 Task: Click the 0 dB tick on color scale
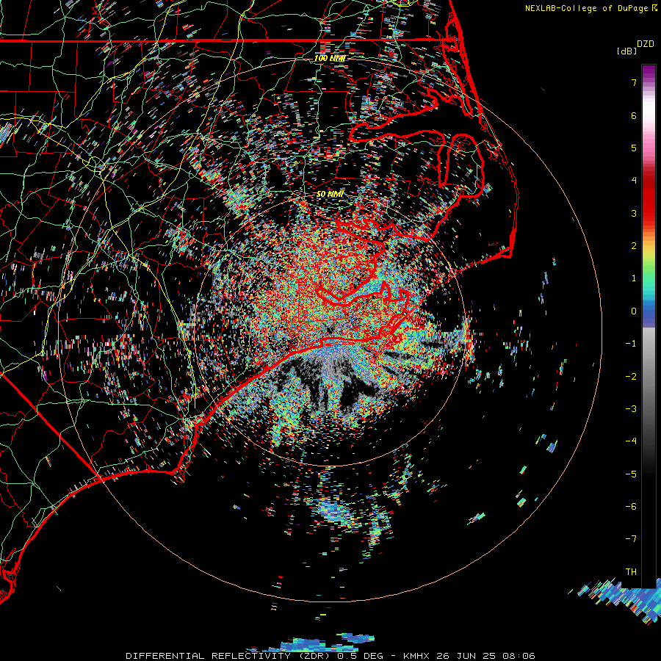click(x=634, y=311)
